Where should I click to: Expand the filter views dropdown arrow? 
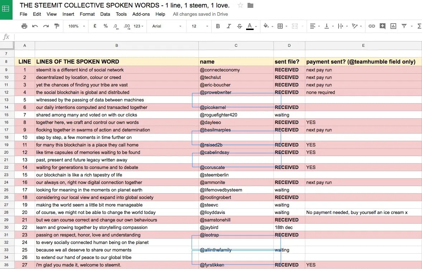(412, 26)
